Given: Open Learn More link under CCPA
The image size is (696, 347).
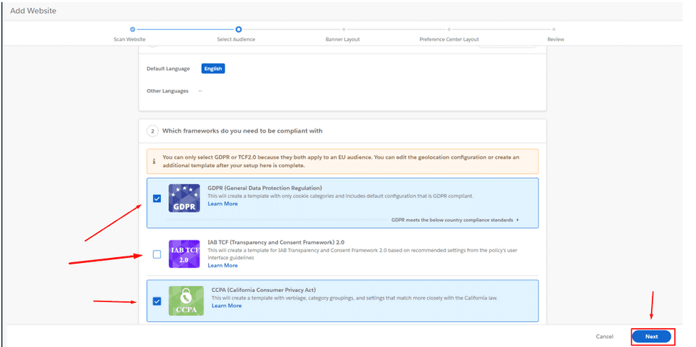Looking at the screenshot, I should click(226, 306).
